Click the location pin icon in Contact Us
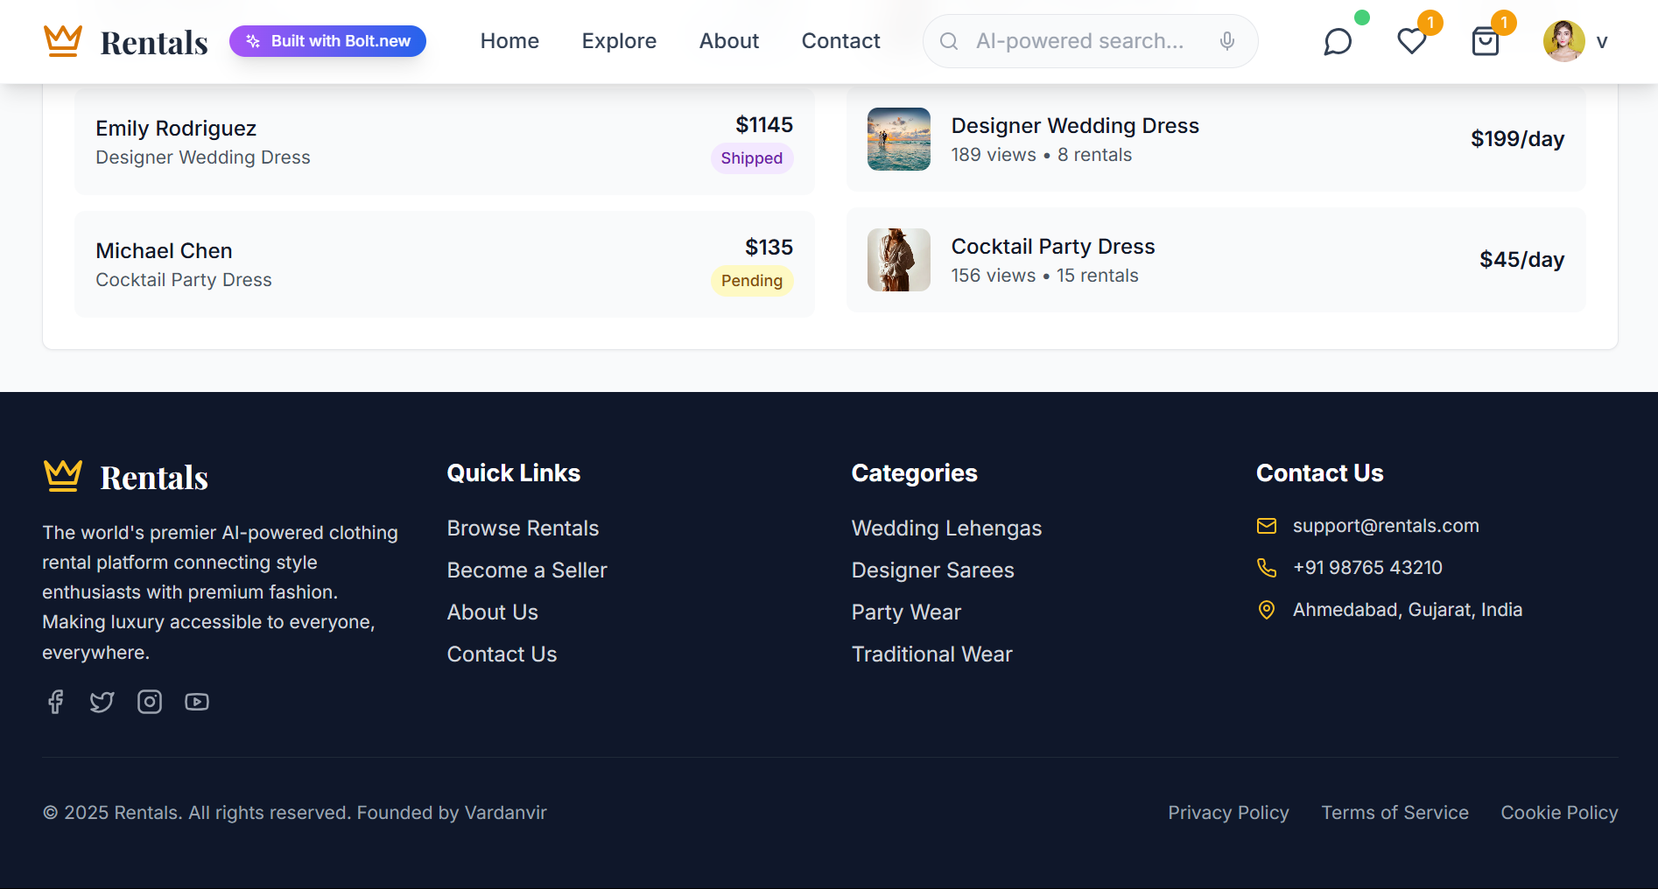Viewport: 1658px width, 889px height. [x=1267, y=610]
